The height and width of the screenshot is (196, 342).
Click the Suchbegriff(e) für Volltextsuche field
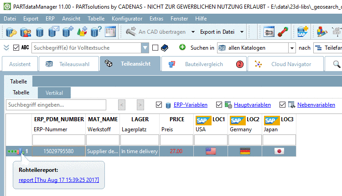pos(86,48)
